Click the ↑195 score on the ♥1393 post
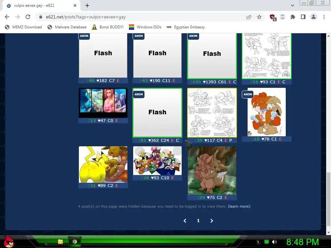 coord(196,82)
